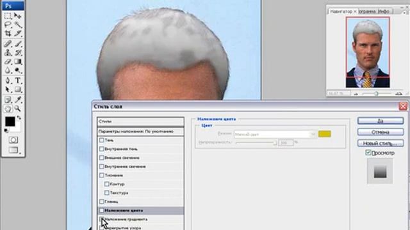Toggle Quick Mask mode button
The height and width of the screenshot is (230, 410).
(x=13, y=140)
